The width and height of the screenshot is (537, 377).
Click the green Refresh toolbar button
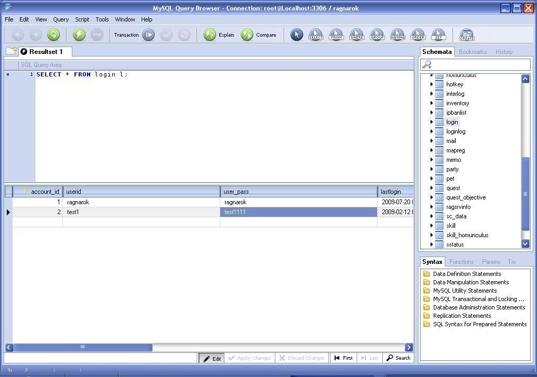click(x=53, y=35)
